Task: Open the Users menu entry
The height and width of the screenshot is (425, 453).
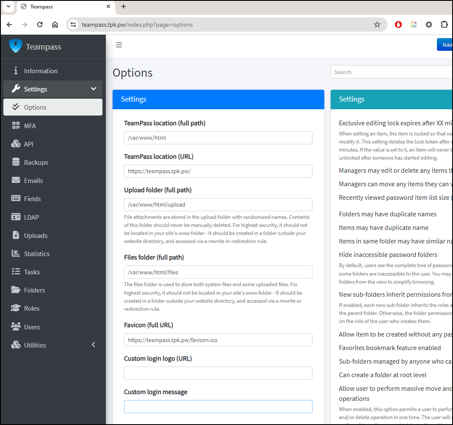Action: pyautogui.click(x=53, y=327)
